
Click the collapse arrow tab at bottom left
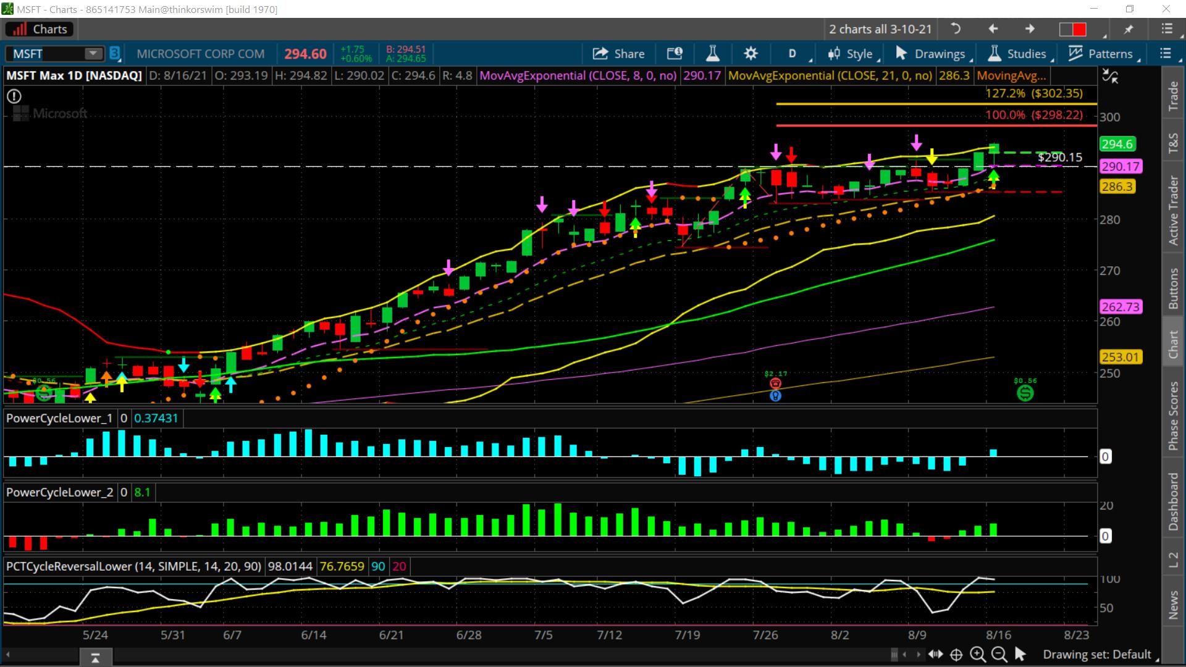point(95,658)
